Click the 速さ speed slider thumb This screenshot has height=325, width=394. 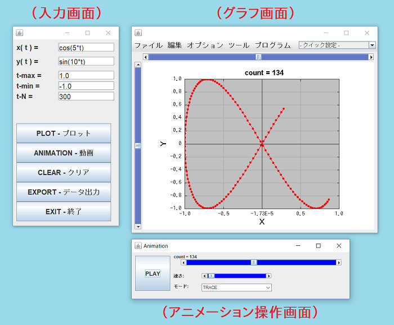pos(212,276)
